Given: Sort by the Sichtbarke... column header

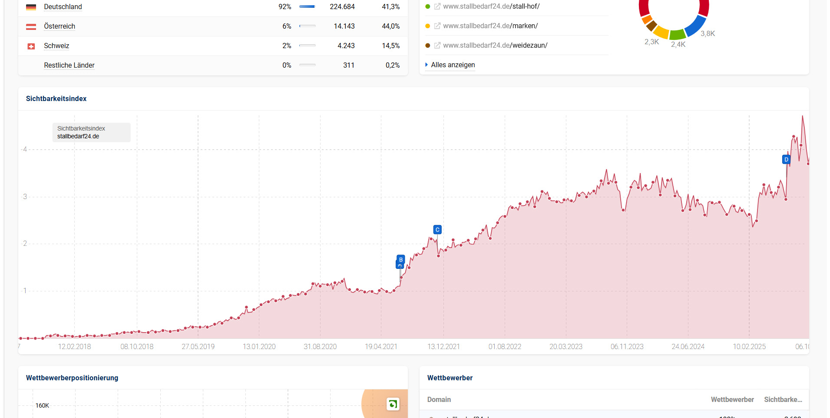Looking at the screenshot, I should (x=783, y=400).
